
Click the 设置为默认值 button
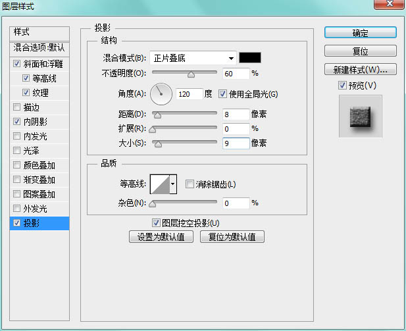tap(161, 237)
